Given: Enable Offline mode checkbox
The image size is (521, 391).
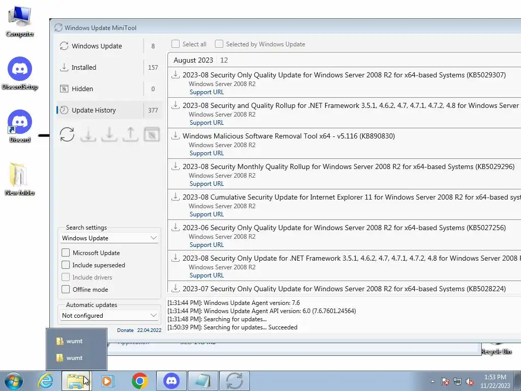Looking at the screenshot, I should [66, 289].
